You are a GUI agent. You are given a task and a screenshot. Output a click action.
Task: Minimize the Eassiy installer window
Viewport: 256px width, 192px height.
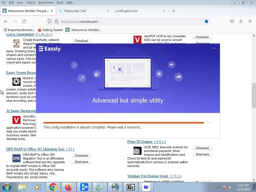click(x=214, y=48)
